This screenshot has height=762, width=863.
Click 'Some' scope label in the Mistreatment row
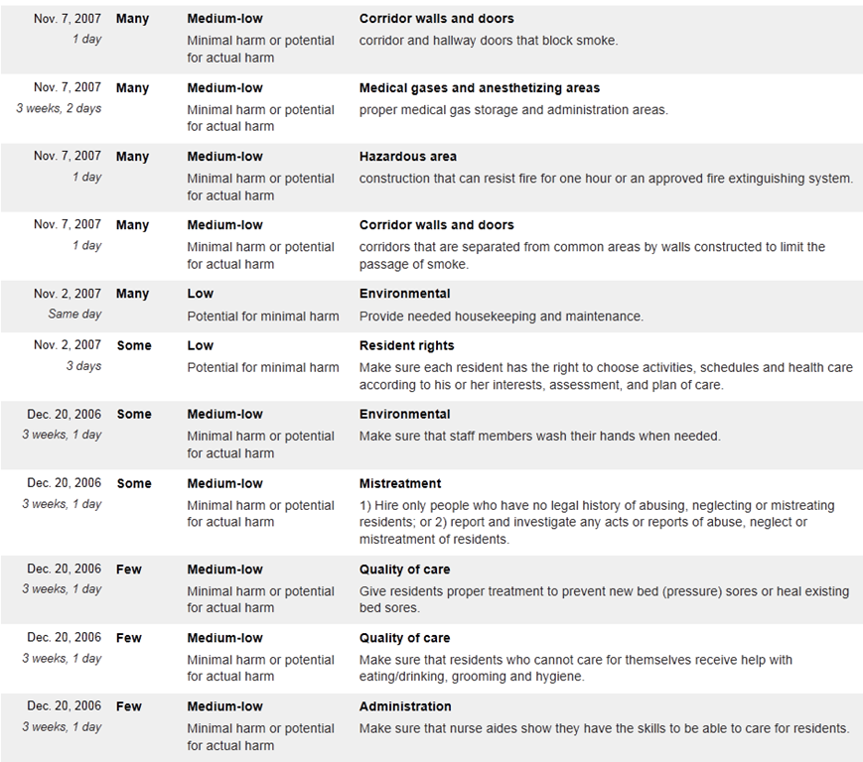pyautogui.click(x=134, y=484)
